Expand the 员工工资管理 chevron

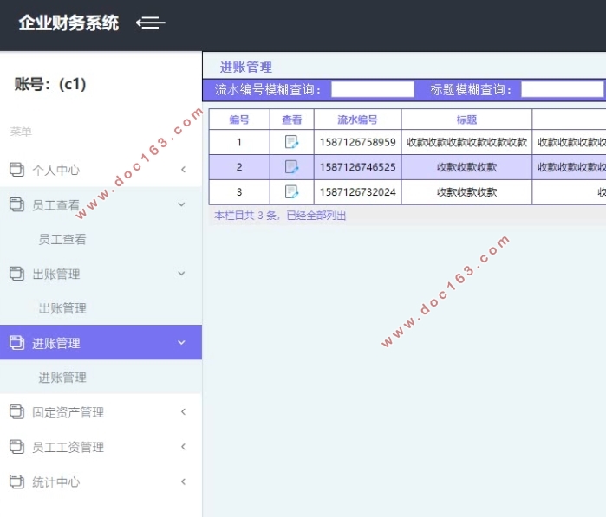(183, 447)
